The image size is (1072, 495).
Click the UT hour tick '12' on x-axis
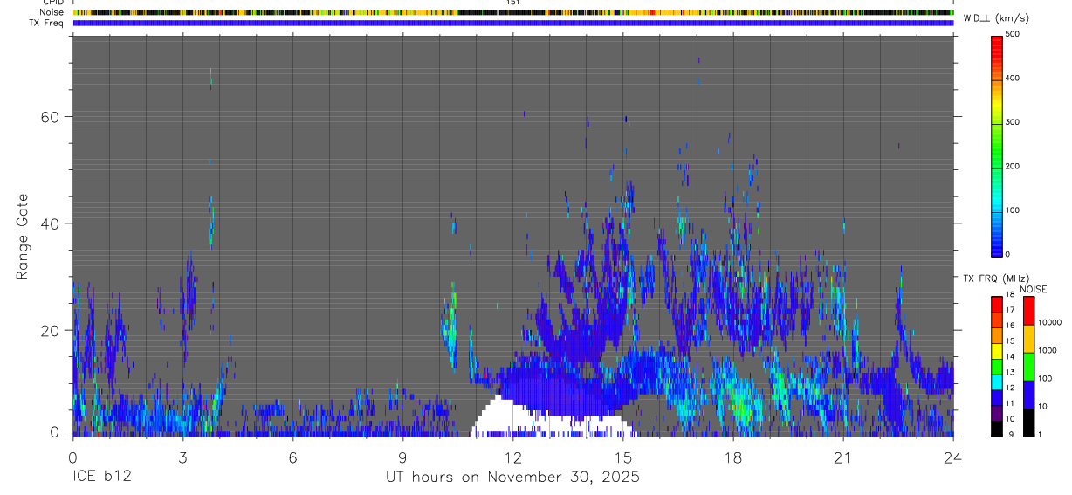(x=512, y=456)
